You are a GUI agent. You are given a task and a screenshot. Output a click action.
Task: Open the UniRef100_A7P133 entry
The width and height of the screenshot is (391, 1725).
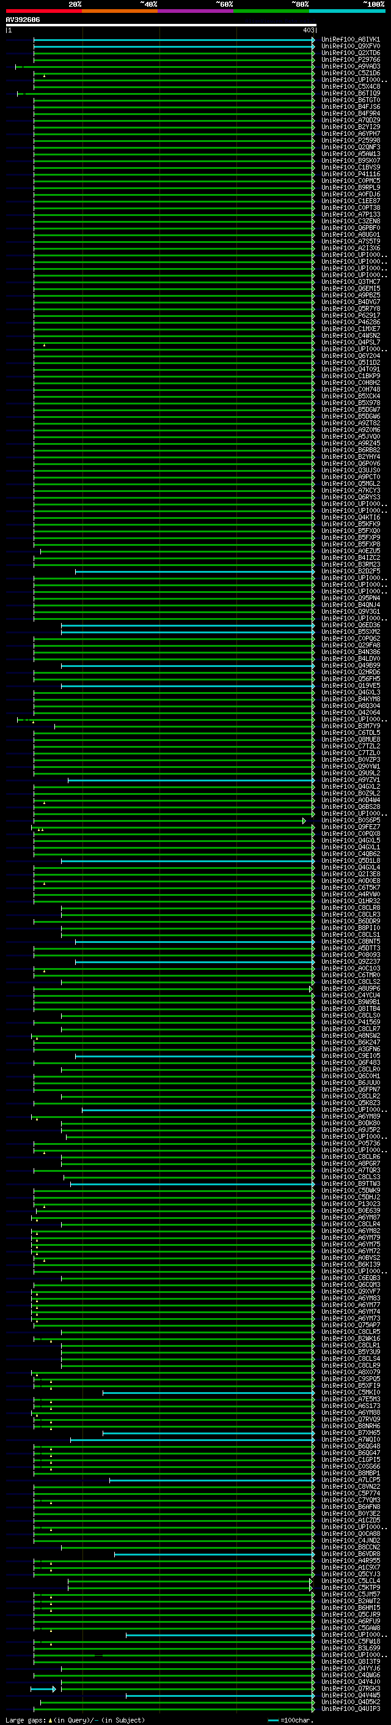tap(350, 214)
